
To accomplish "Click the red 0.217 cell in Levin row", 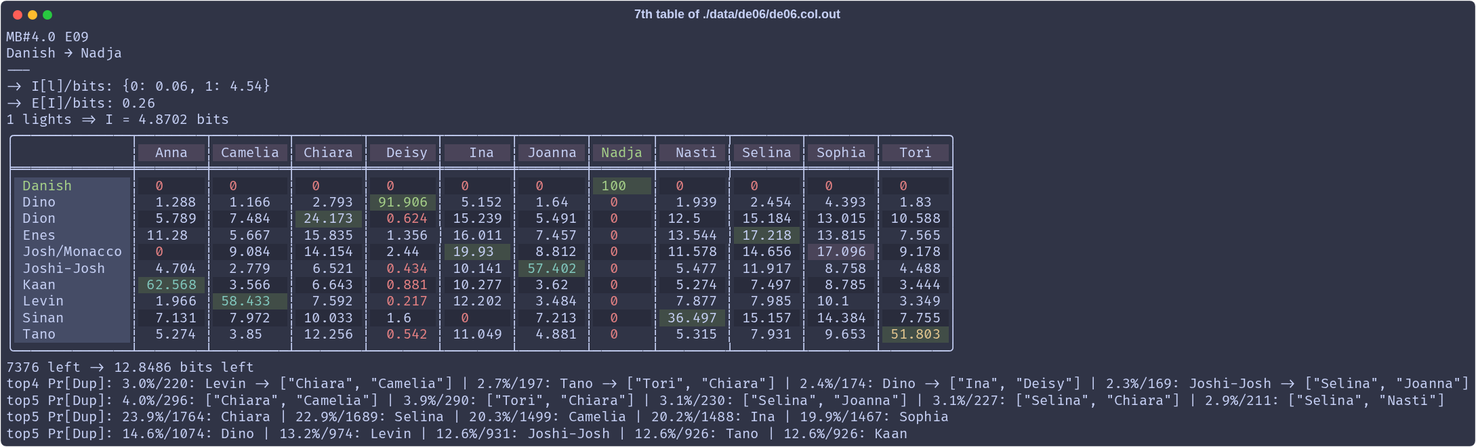I will pyautogui.click(x=407, y=301).
